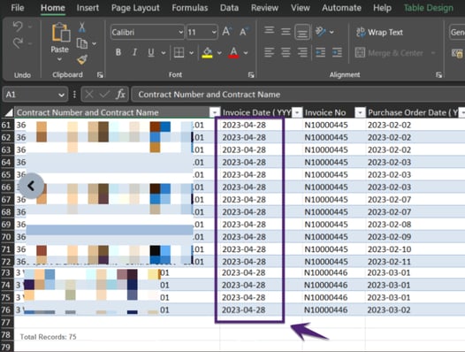Switch to the Review tab
This screenshot has width=465, height=352.
coord(264,8)
